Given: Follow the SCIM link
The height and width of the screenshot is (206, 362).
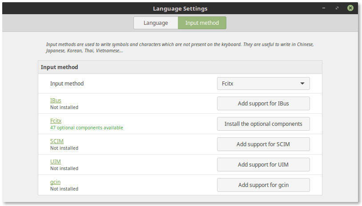Looking at the screenshot, I should (57, 141).
